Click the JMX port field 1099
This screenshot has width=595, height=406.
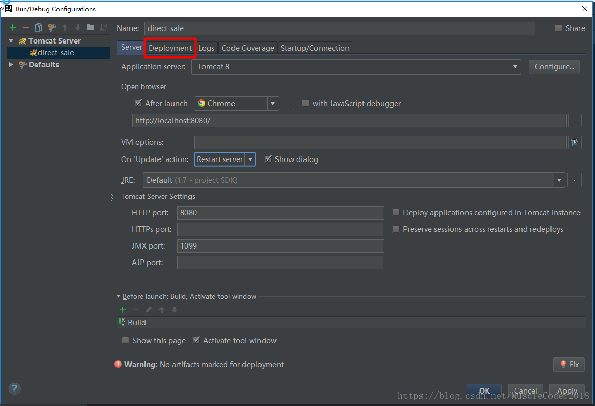point(281,246)
